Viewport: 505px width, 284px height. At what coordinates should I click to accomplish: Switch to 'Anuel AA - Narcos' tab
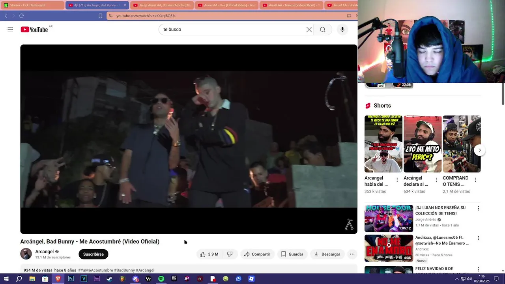pyautogui.click(x=291, y=5)
